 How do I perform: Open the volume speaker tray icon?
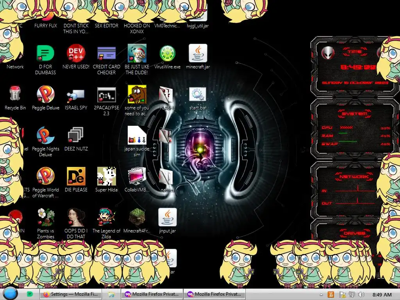tap(361, 295)
